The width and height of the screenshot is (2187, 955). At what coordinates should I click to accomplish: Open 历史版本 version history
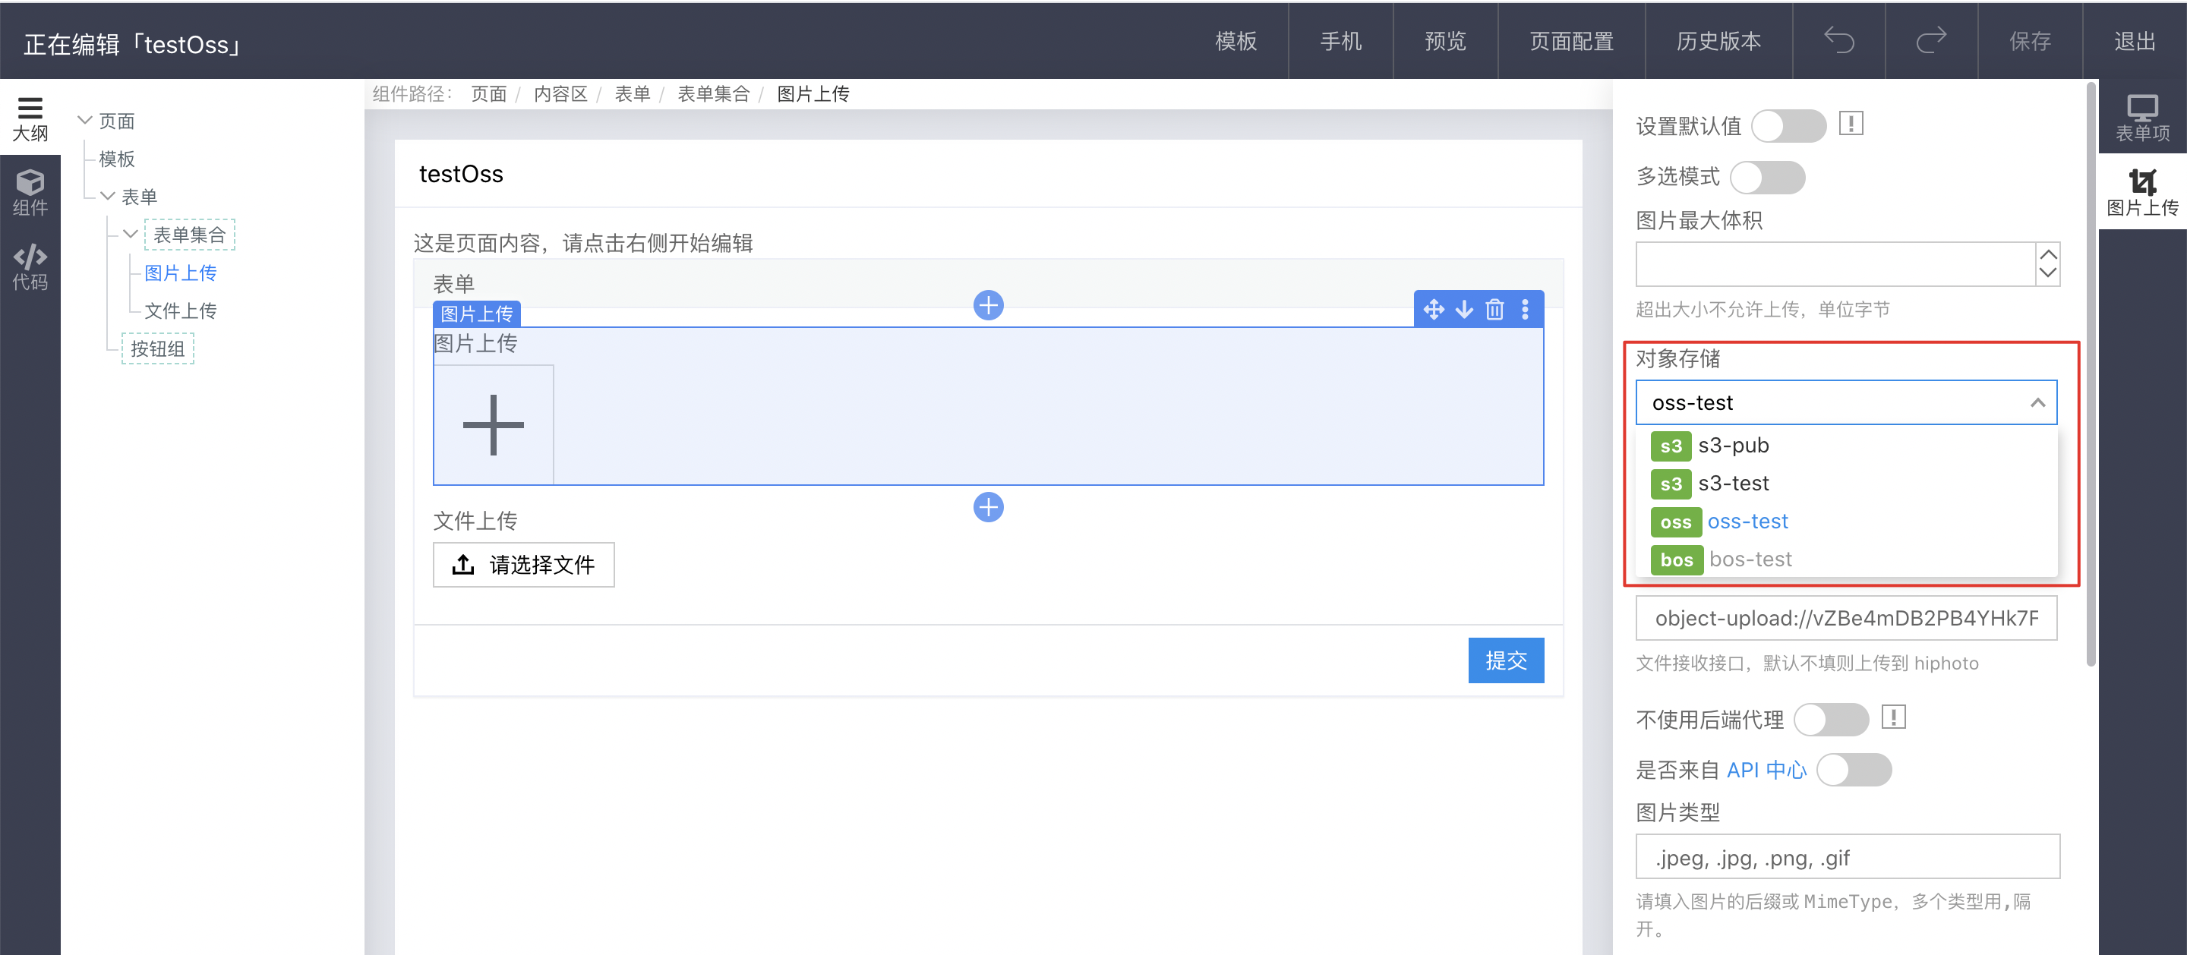[1718, 41]
